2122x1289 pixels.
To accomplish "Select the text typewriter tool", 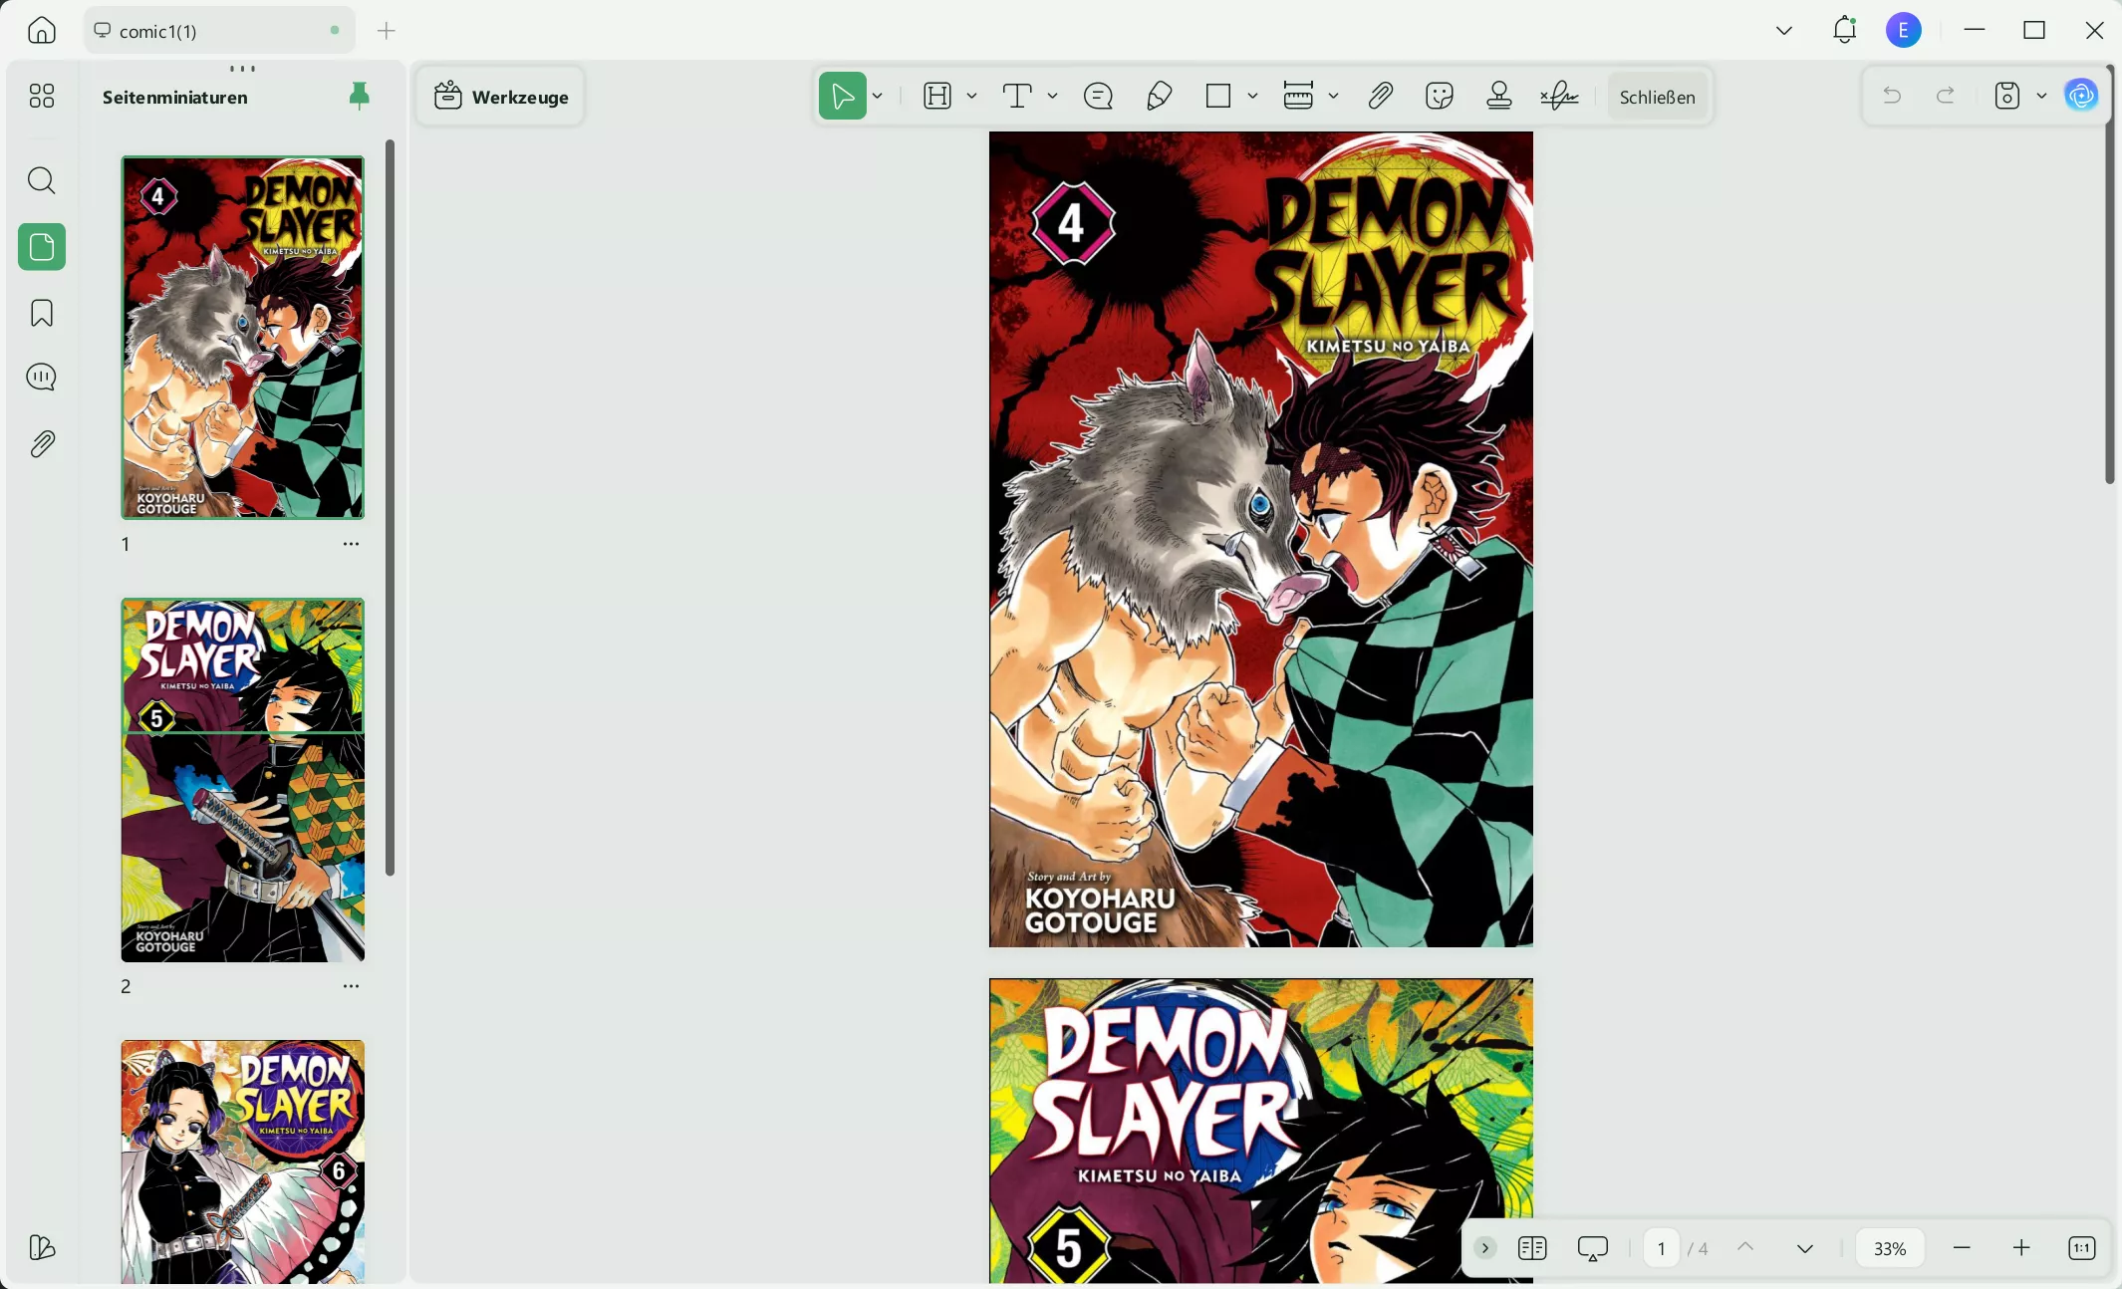I will pos(1017,96).
